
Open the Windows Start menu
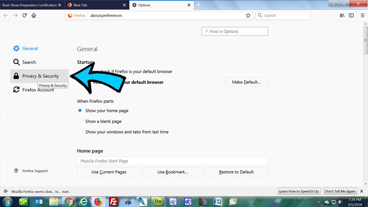click(x=7, y=202)
